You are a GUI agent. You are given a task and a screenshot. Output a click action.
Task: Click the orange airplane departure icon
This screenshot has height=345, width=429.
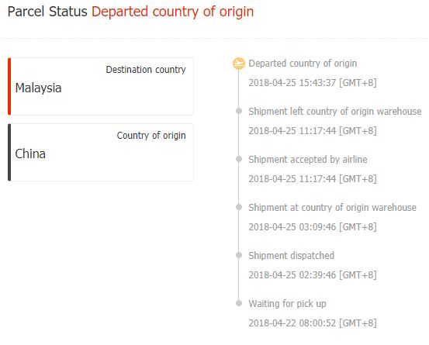pyautogui.click(x=239, y=64)
